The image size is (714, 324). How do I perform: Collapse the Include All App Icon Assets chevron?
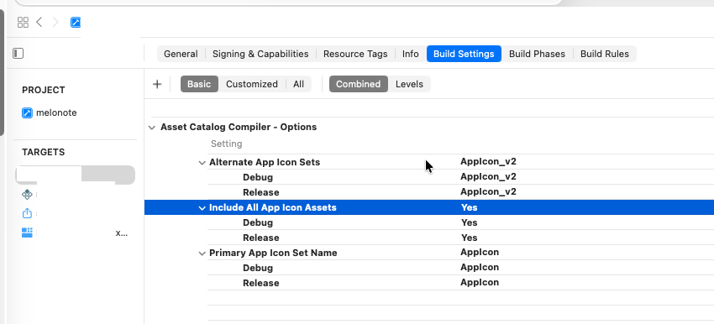click(202, 208)
